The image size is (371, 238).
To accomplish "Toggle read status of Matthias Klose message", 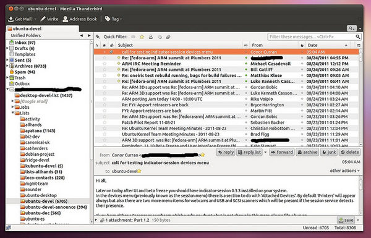I will (246, 75).
